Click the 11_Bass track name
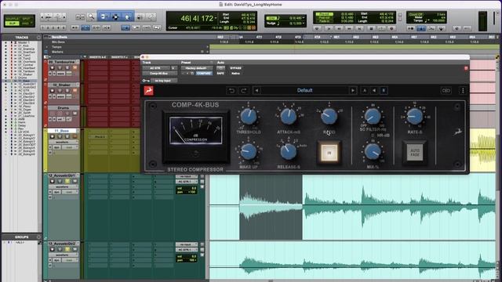The width and height of the screenshot is (502, 282). [63, 131]
